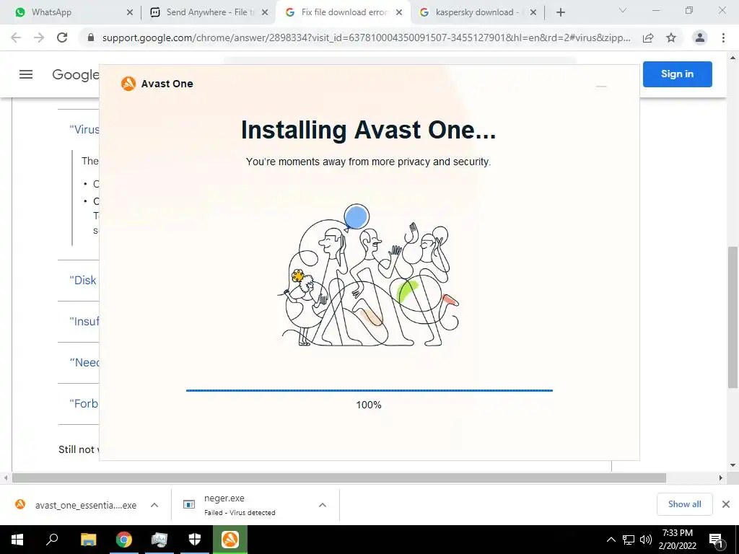The image size is (739, 554).
Task: Open the volume tray icon
Action: point(646,540)
